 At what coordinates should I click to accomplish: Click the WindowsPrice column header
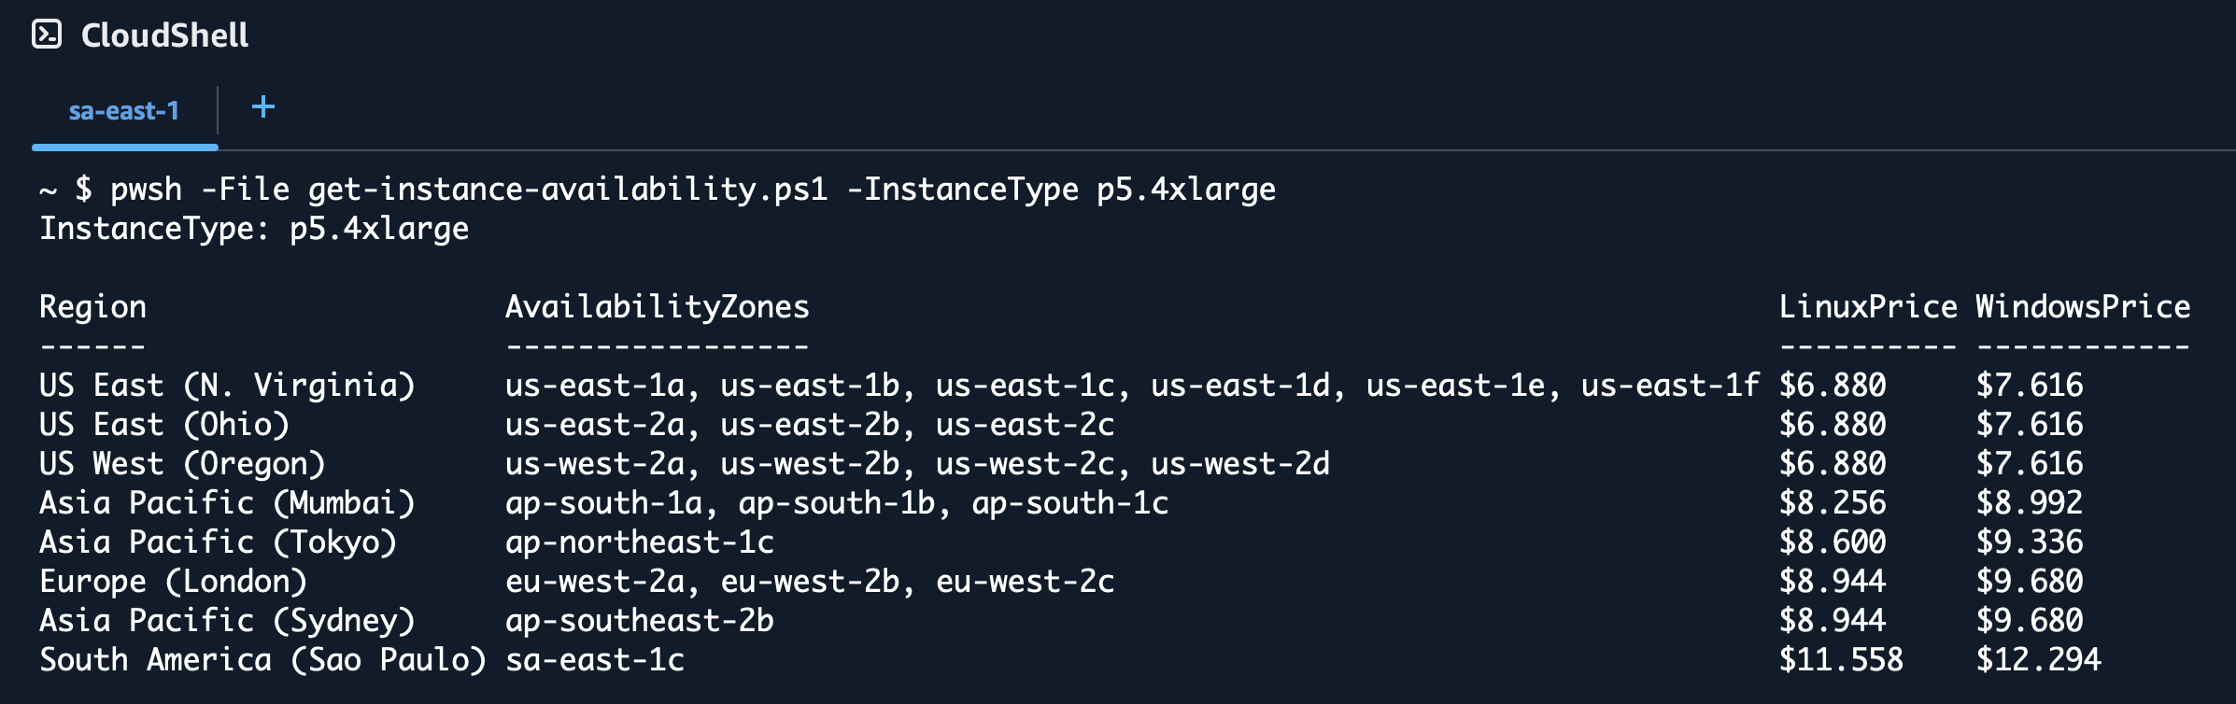(2082, 307)
